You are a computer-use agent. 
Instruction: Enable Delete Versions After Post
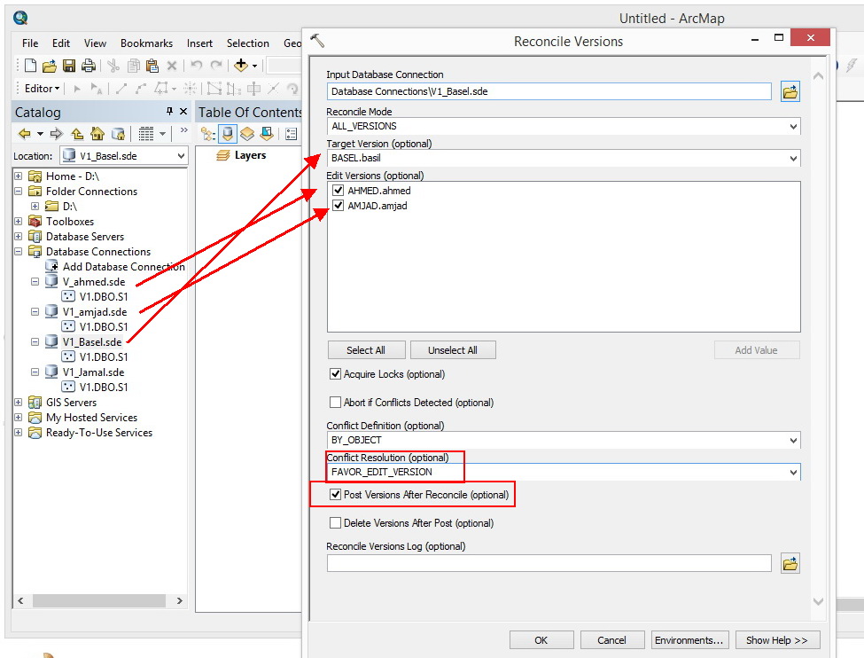(335, 522)
